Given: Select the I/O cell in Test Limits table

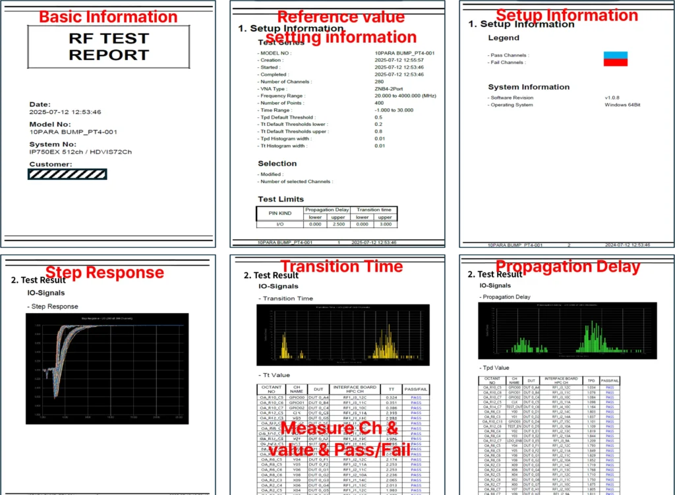Looking at the screenshot, I should click(279, 224).
